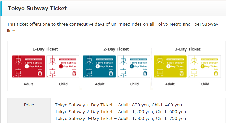
Task: Click the train icon on blue adult ticket
Action: [x=111, y=74]
